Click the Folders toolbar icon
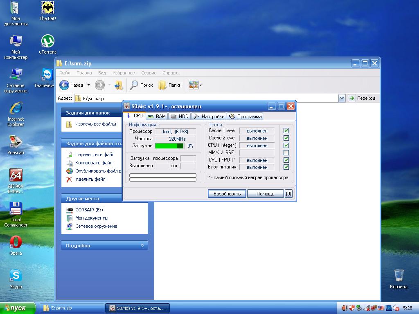This screenshot has height=314, width=419. point(170,85)
